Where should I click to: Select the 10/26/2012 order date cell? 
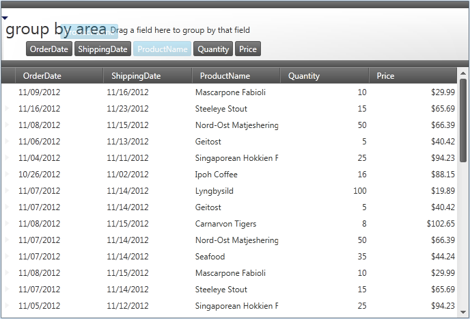point(39,175)
